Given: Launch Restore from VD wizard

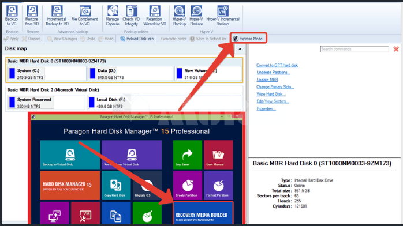Looking at the screenshot, I should [x=32, y=16].
